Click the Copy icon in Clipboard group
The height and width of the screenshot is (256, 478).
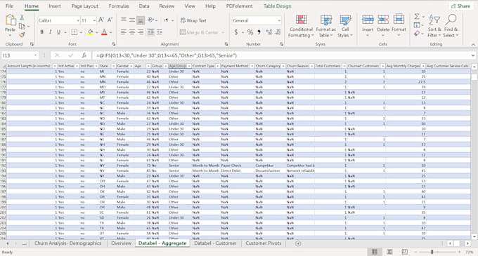[x=22, y=27]
